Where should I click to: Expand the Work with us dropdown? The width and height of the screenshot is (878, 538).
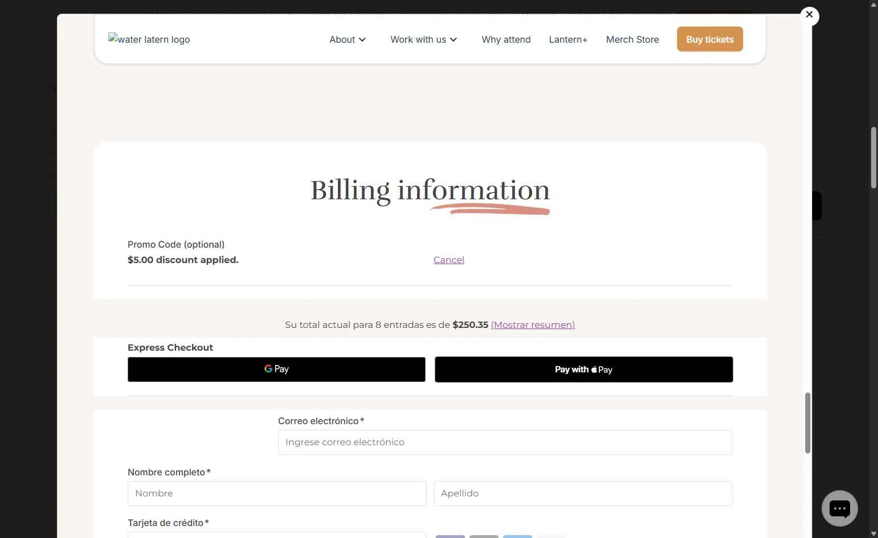tap(423, 39)
